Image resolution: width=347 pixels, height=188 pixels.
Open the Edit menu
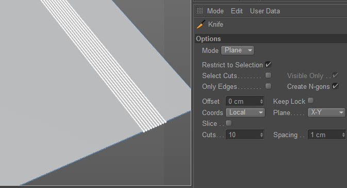[237, 11]
